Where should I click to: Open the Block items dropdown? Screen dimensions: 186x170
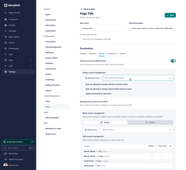click(x=92, y=130)
